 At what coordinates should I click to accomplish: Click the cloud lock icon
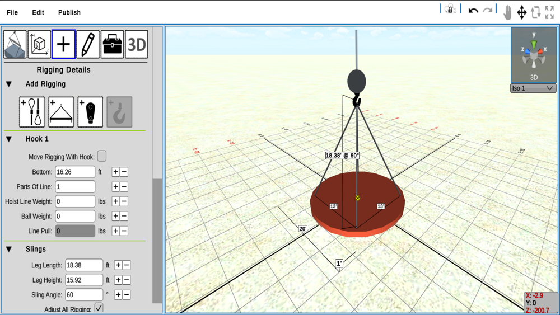[x=450, y=10]
